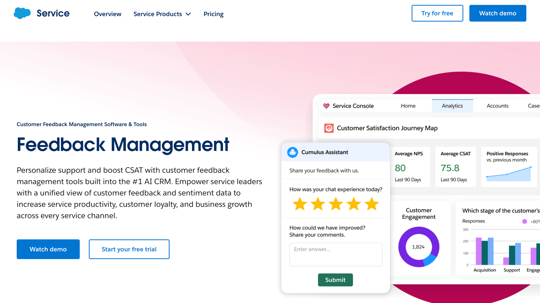Open the Pricing menu item

click(213, 14)
